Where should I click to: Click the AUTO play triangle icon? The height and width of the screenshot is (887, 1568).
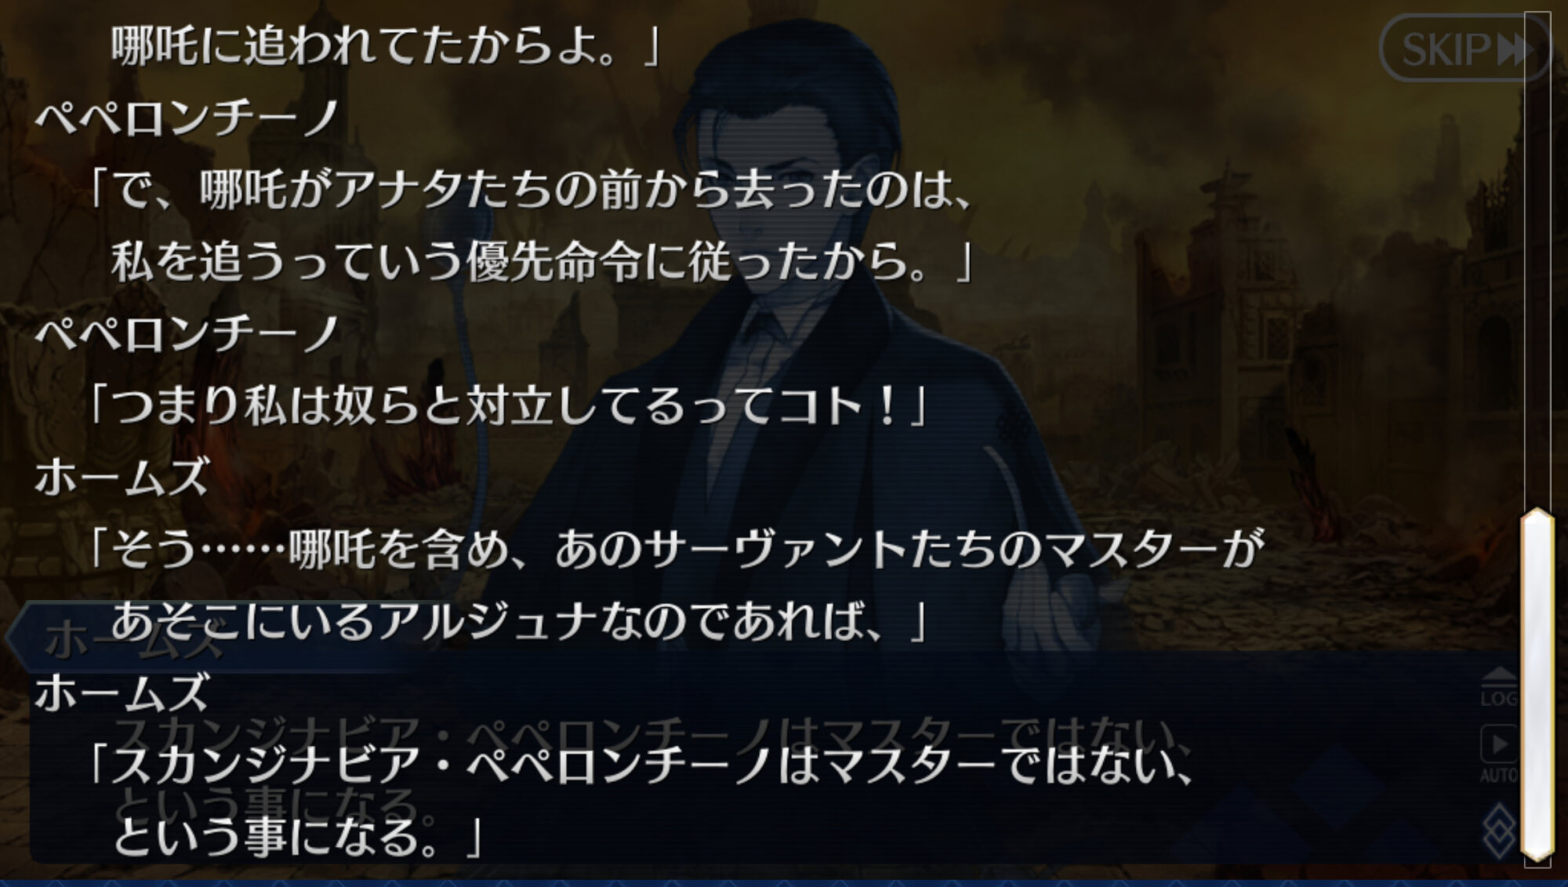point(1499,743)
